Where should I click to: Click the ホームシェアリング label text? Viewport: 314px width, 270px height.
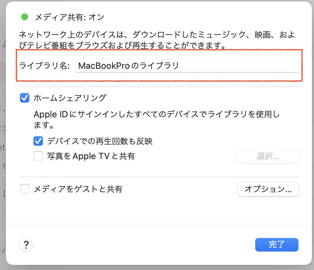[70, 98]
